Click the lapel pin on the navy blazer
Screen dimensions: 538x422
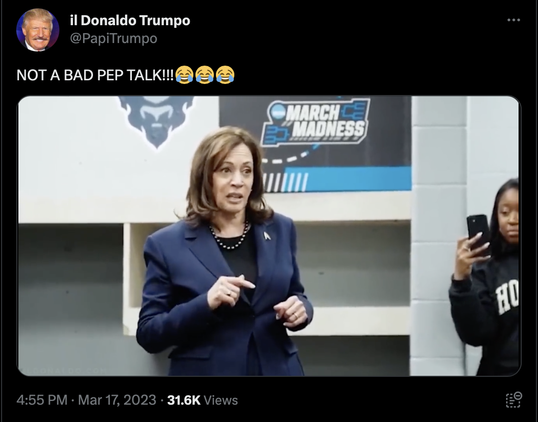(x=267, y=236)
